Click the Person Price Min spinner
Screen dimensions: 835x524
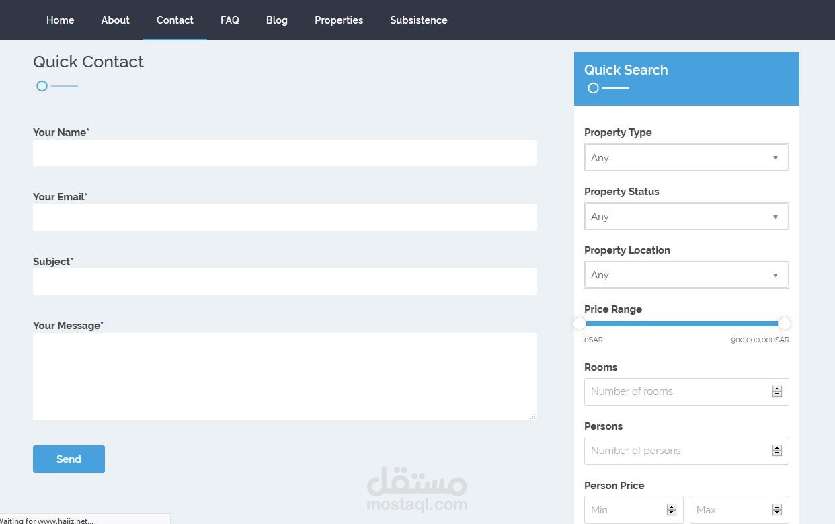[x=672, y=510]
